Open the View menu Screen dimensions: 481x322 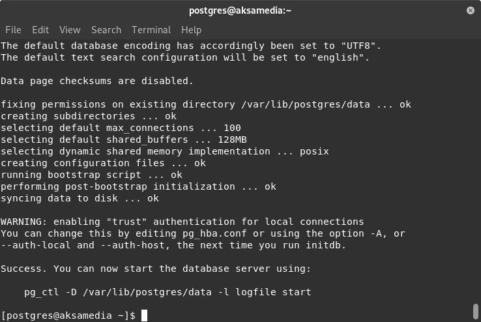(x=70, y=30)
